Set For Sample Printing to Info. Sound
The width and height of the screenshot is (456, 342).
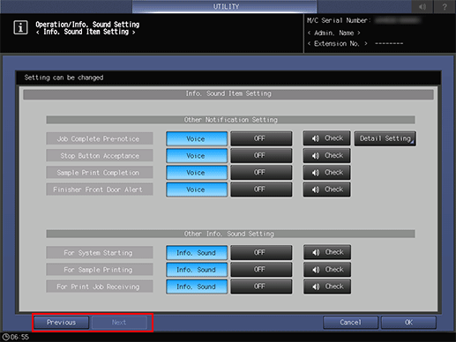(197, 270)
